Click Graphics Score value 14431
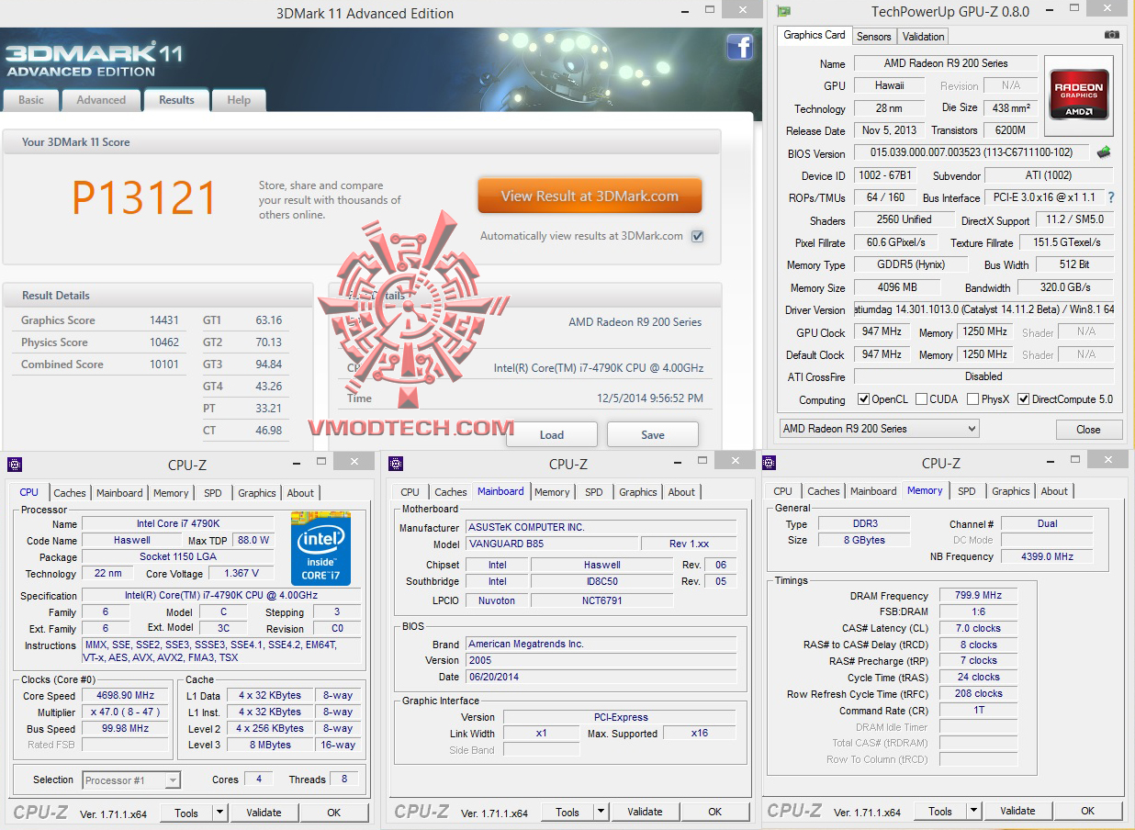 pyautogui.click(x=164, y=320)
